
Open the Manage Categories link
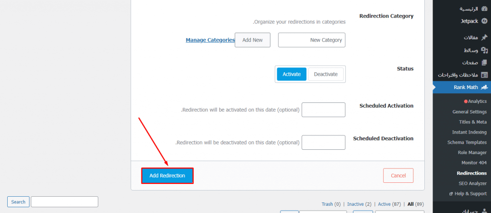click(210, 40)
